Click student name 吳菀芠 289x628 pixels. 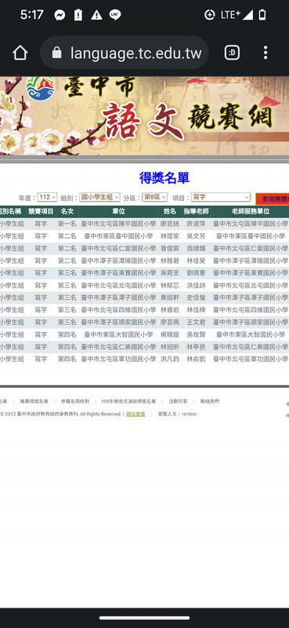(x=170, y=272)
